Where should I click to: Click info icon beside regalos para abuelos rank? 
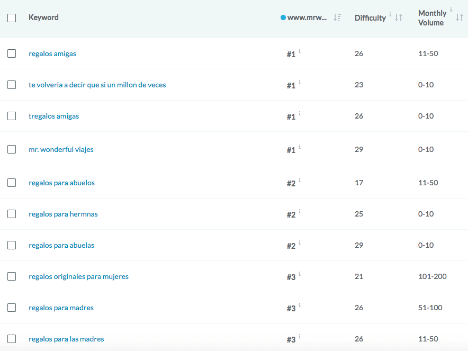300,180
